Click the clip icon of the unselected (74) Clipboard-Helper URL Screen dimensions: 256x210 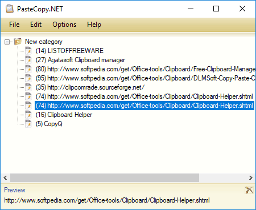click(x=28, y=96)
